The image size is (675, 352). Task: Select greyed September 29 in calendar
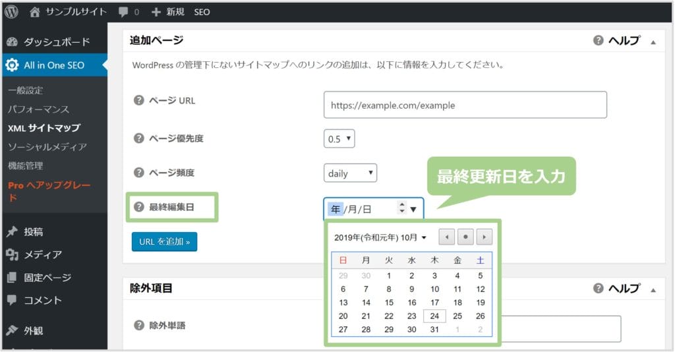coord(343,276)
